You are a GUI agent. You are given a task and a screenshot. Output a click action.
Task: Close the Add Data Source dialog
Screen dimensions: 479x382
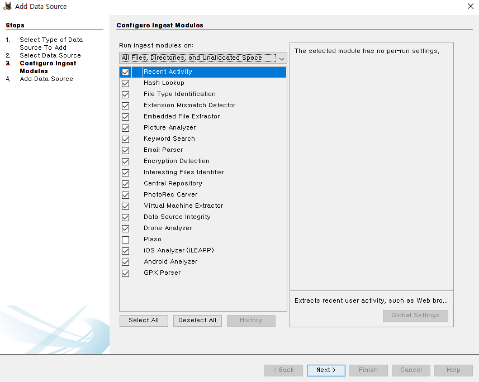pyautogui.click(x=471, y=6)
